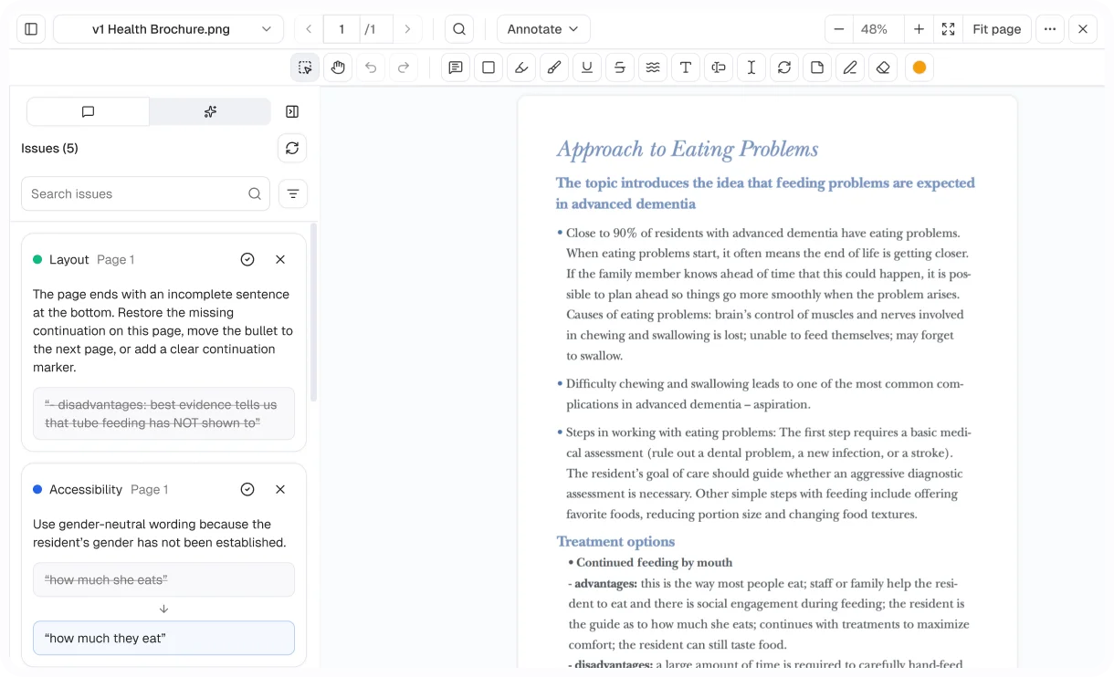The image size is (1114, 677).
Task: Toggle the left sidebar panel
Action: [31, 29]
